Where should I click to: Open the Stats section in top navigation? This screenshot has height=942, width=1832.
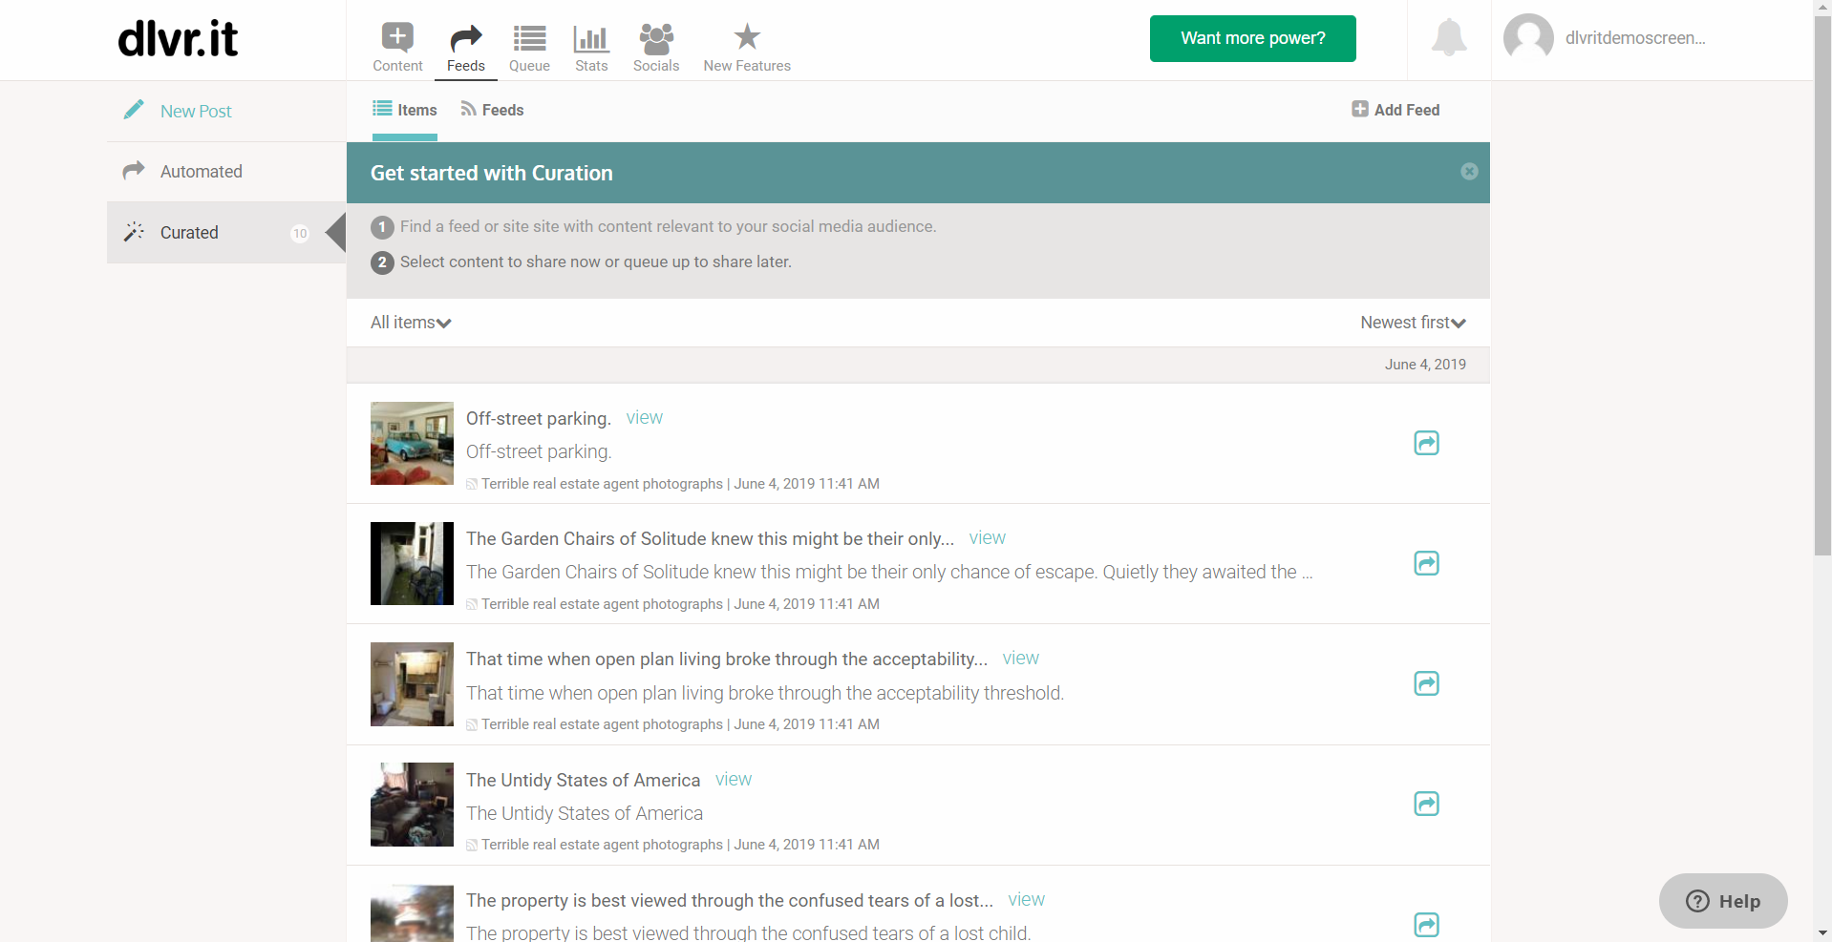(591, 47)
